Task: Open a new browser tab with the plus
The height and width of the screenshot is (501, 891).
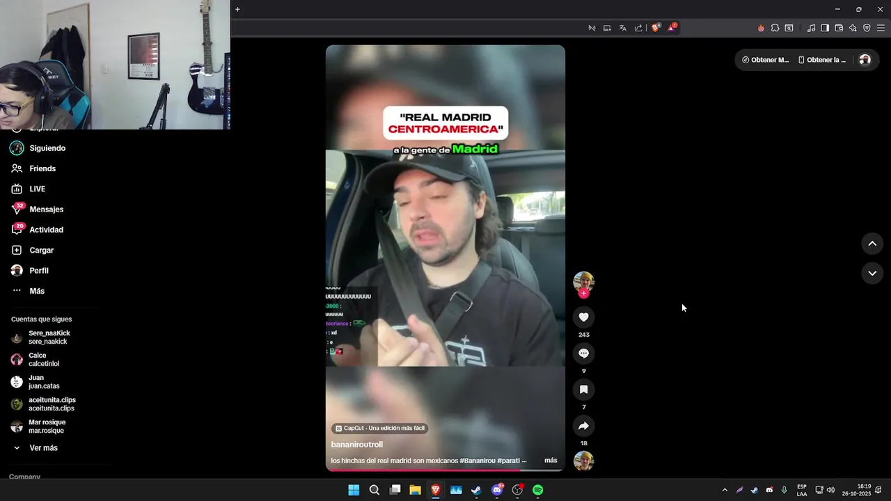Action: [237, 9]
